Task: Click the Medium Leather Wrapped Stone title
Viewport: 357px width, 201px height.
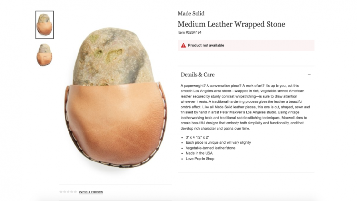Action: tap(231, 24)
